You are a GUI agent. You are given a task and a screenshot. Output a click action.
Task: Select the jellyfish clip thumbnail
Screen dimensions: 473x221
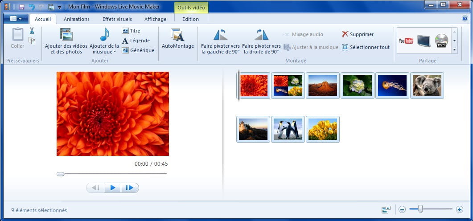(392, 85)
